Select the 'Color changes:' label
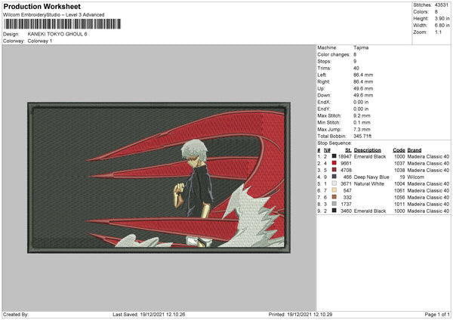The image size is (453, 320). 334,54
